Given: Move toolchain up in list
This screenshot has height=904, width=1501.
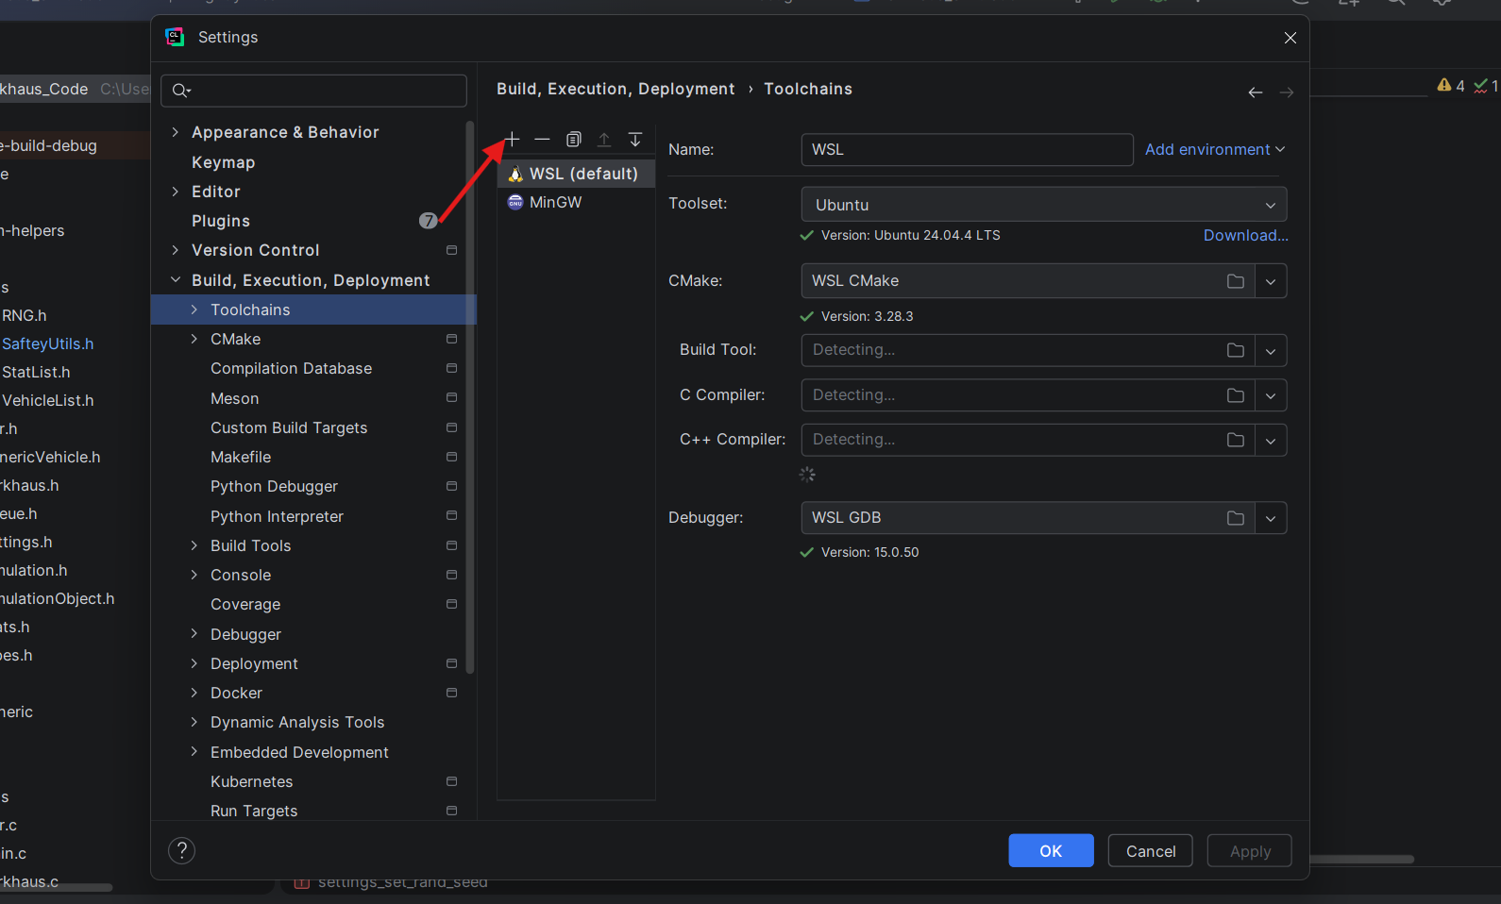Looking at the screenshot, I should click(x=604, y=140).
